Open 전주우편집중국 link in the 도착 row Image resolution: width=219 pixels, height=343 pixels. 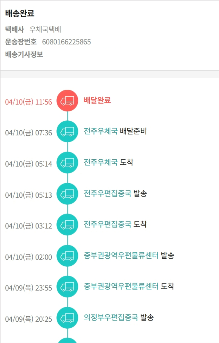coord(107,224)
